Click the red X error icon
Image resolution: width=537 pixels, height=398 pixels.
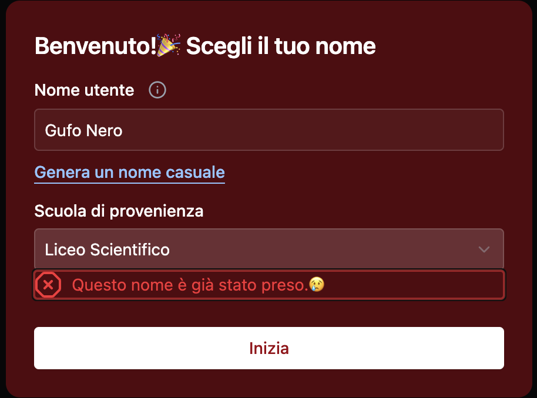coord(48,285)
